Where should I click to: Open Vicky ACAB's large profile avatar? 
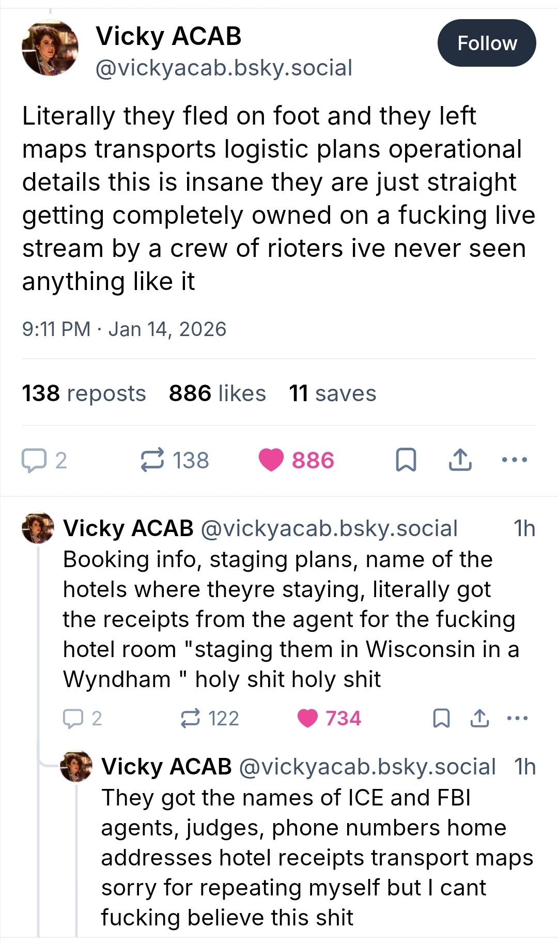(50, 48)
